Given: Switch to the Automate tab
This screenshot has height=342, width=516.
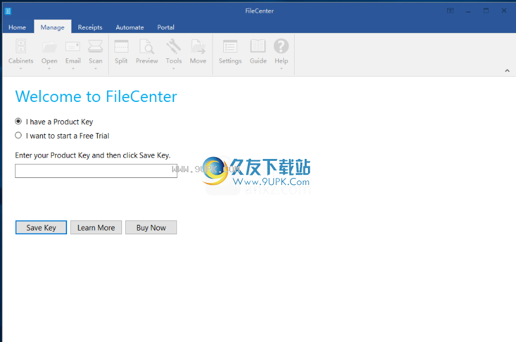Looking at the screenshot, I should click(130, 27).
